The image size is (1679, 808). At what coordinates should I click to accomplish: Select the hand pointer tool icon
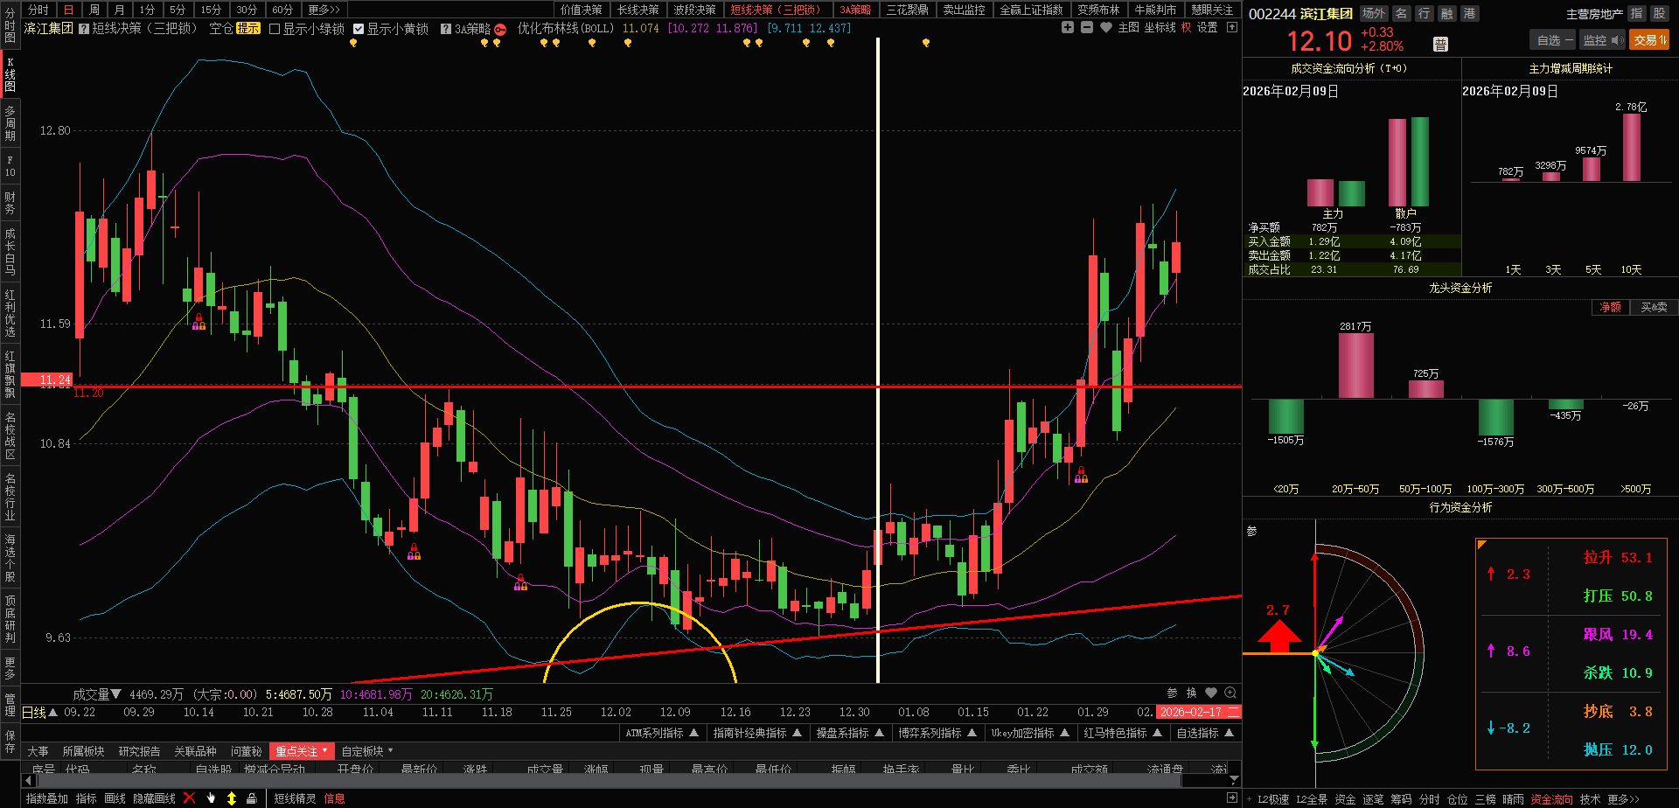tap(211, 798)
